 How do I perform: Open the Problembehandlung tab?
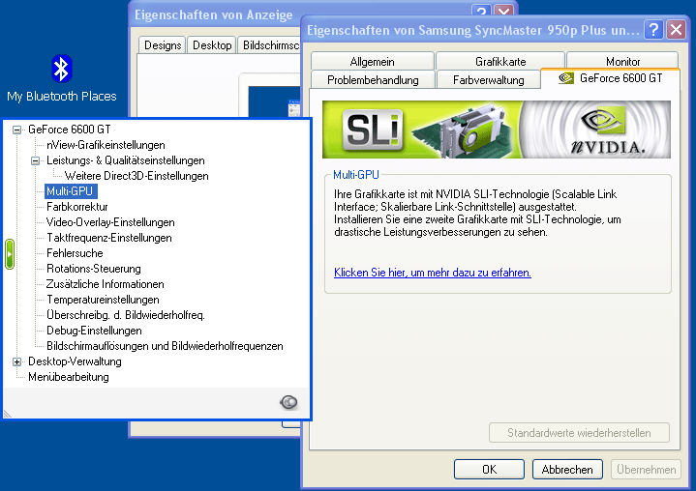(x=373, y=80)
